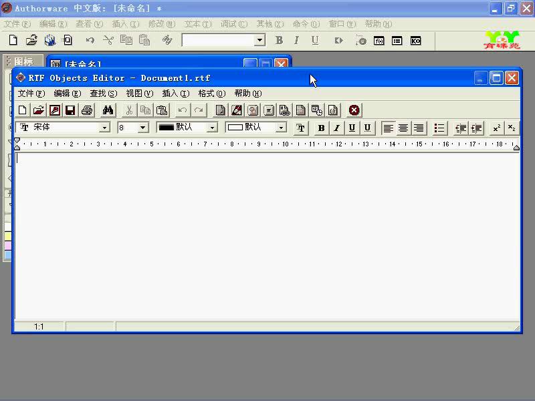This screenshot has width=535, height=401.
Task: Enable right text alignment
Action: click(419, 128)
